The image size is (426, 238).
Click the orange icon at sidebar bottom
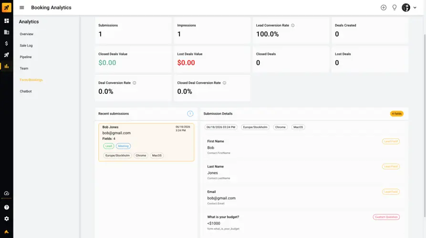(7, 232)
